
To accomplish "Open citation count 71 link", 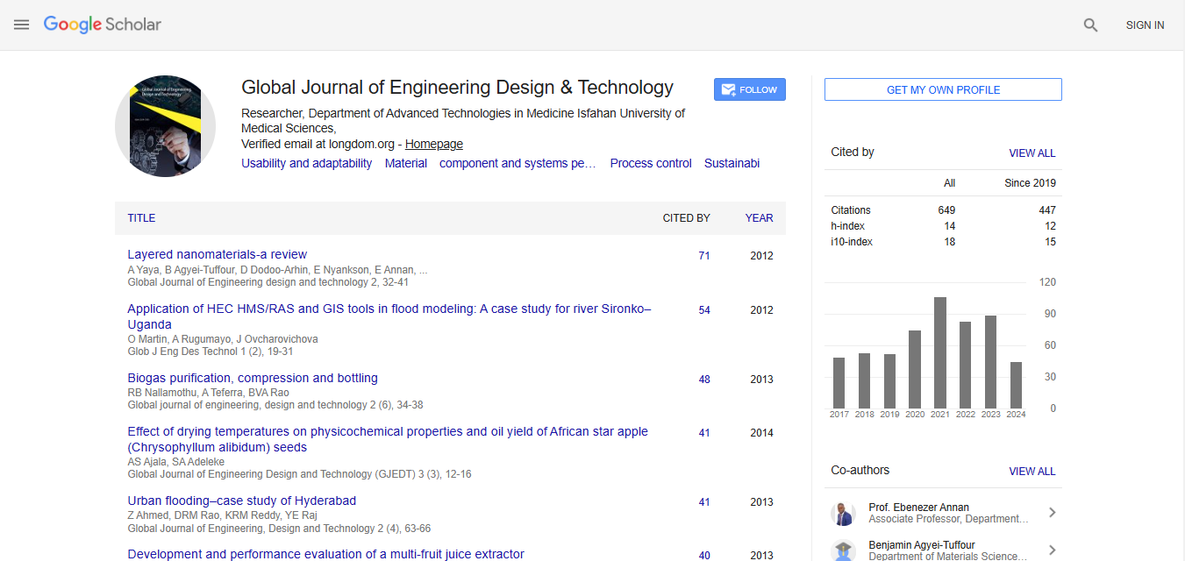I will [703, 256].
